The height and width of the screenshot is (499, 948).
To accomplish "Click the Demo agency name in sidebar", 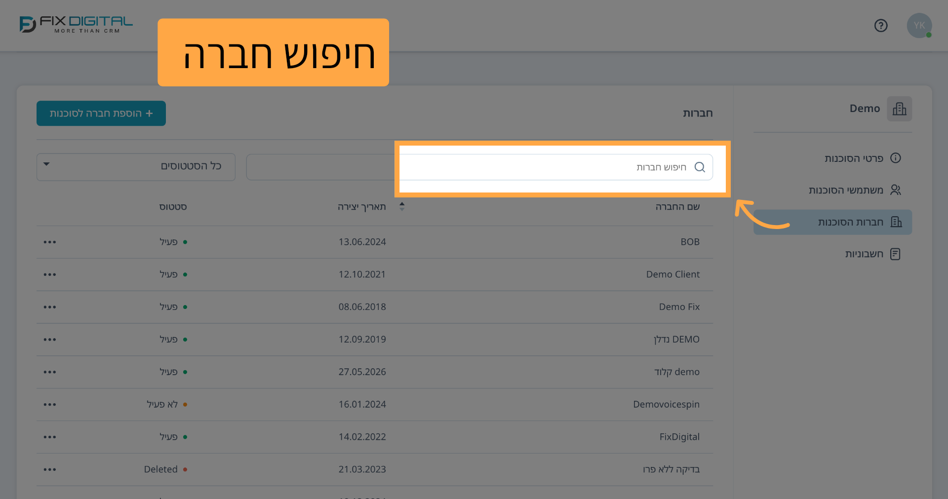I will [865, 109].
